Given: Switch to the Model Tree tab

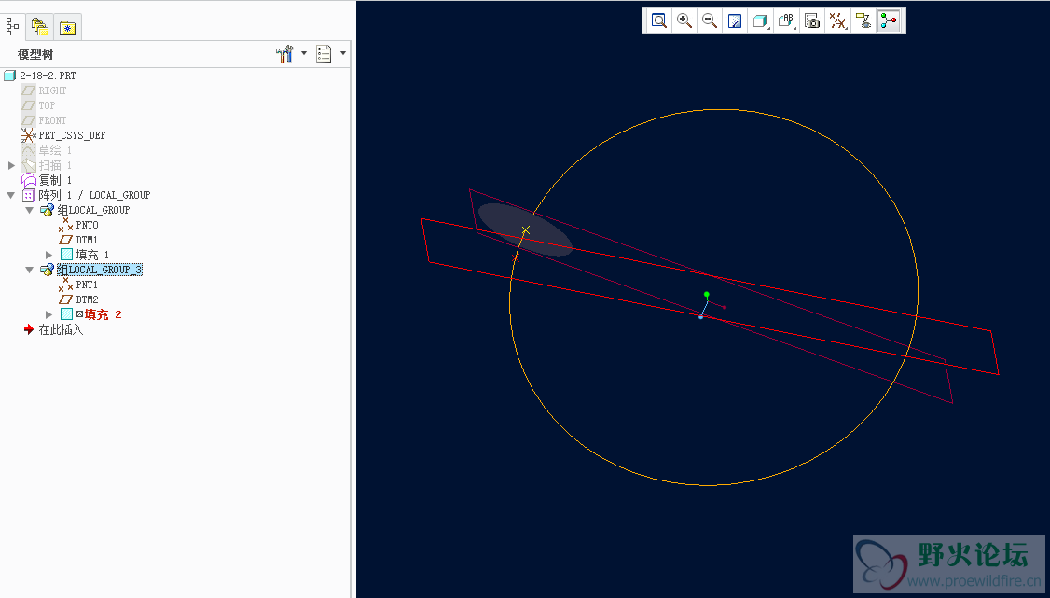Looking at the screenshot, I should point(13,27).
